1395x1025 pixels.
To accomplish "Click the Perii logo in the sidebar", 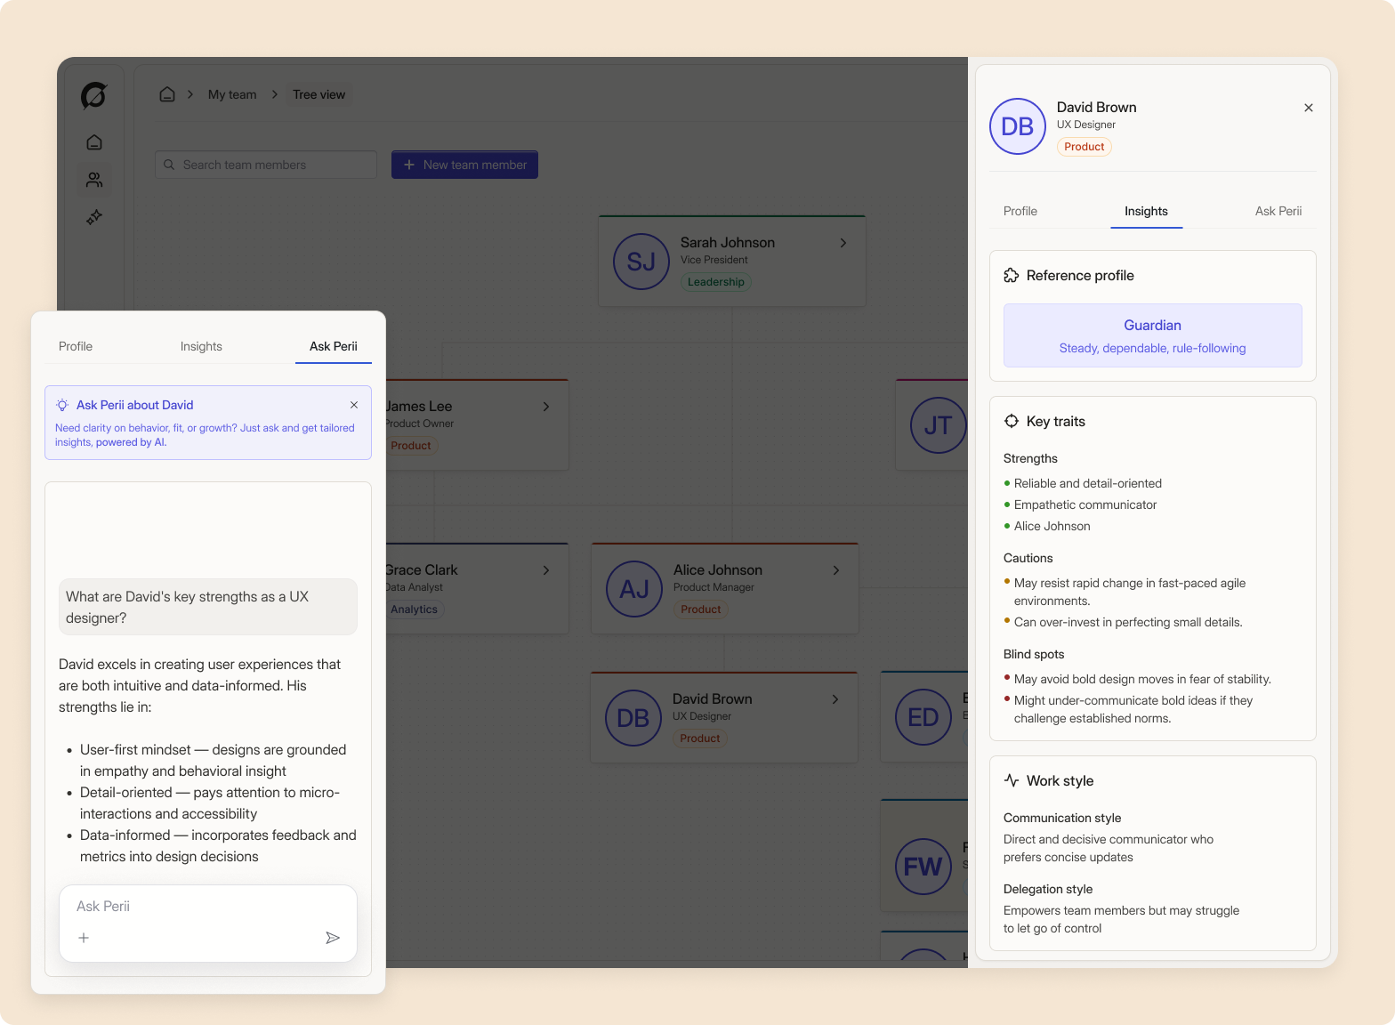I will (x=93, y=95).
